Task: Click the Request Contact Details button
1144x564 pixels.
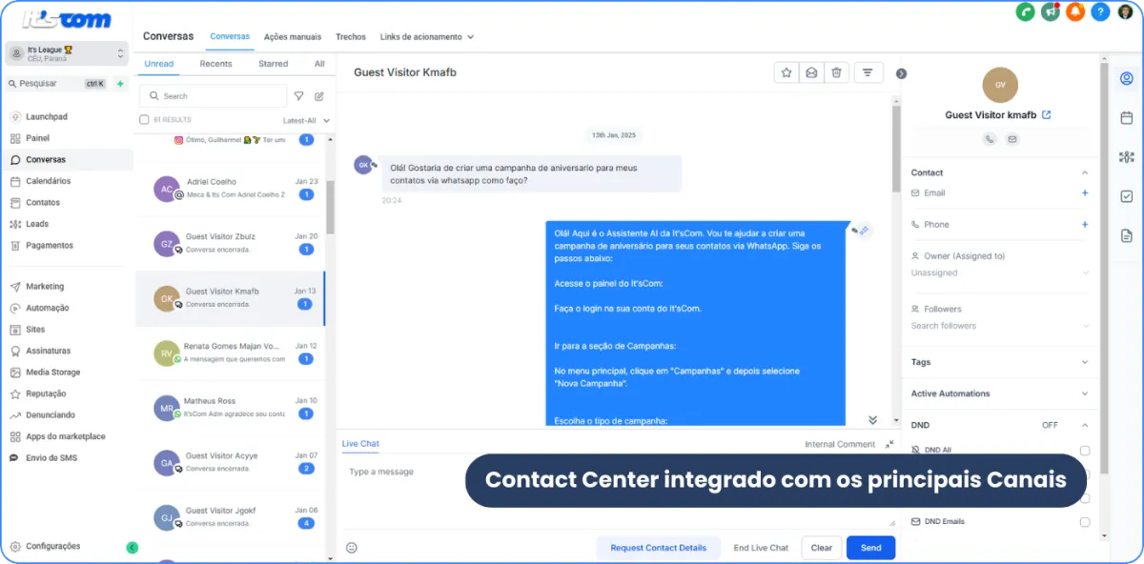Action: pyautogui.click(x=659, y=548)
